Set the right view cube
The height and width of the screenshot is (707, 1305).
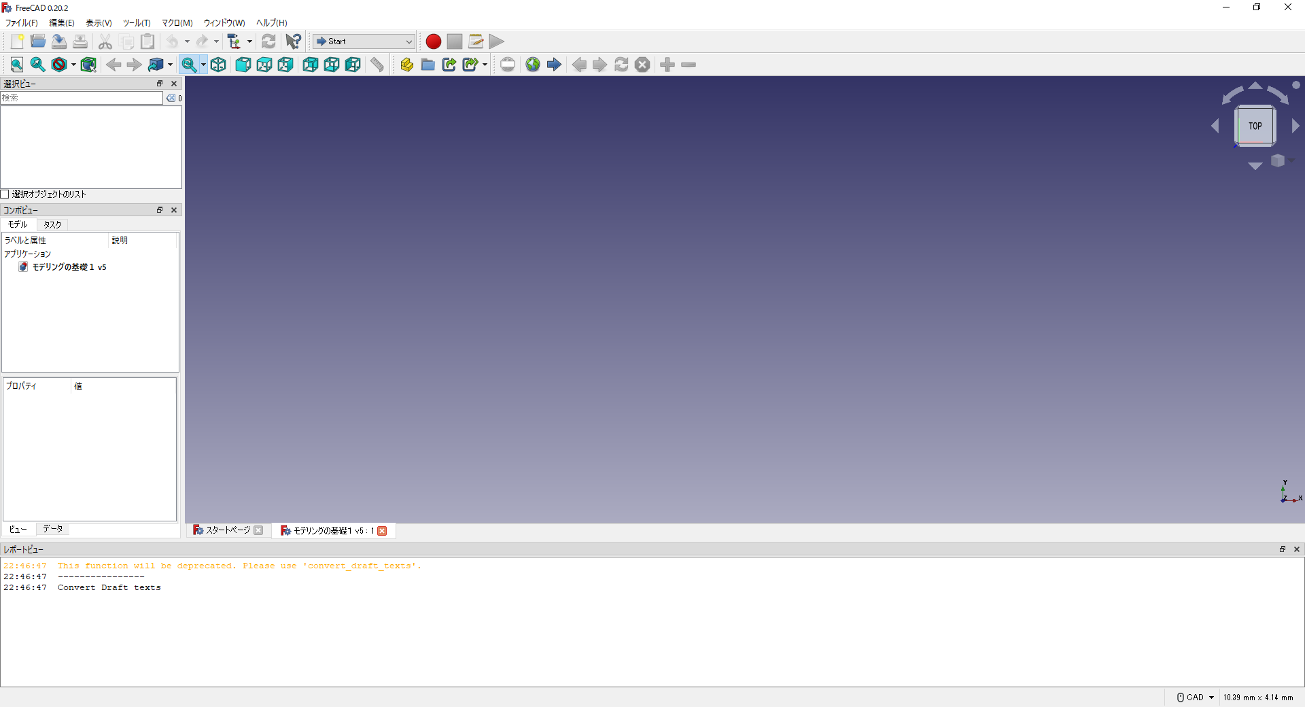coord(285,65)
